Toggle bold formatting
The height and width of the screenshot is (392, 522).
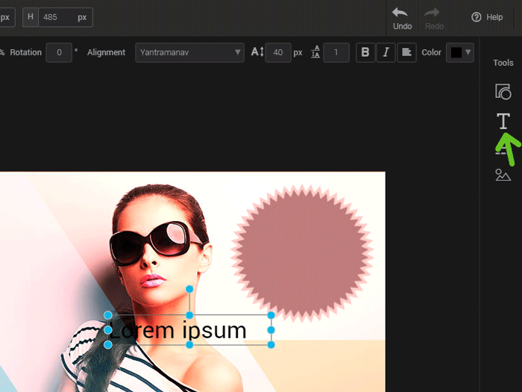365,52
